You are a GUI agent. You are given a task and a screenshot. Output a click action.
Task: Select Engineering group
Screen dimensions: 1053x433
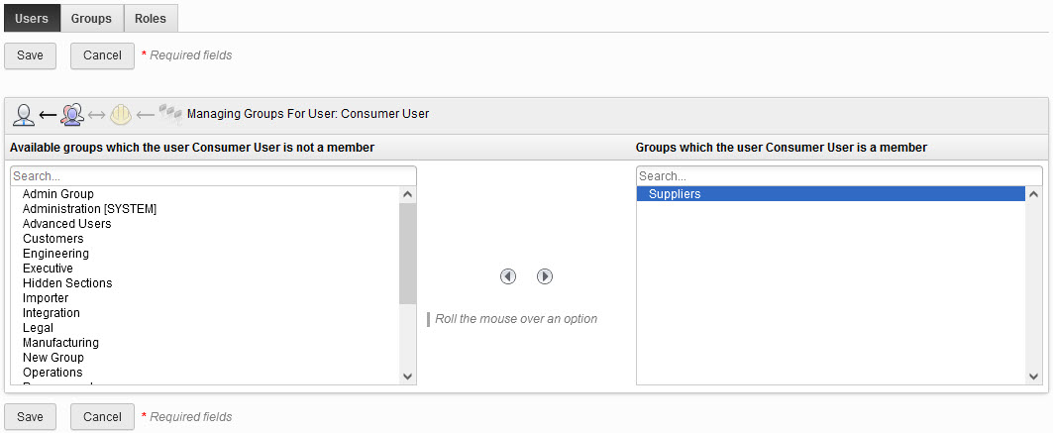click(205, 253)
